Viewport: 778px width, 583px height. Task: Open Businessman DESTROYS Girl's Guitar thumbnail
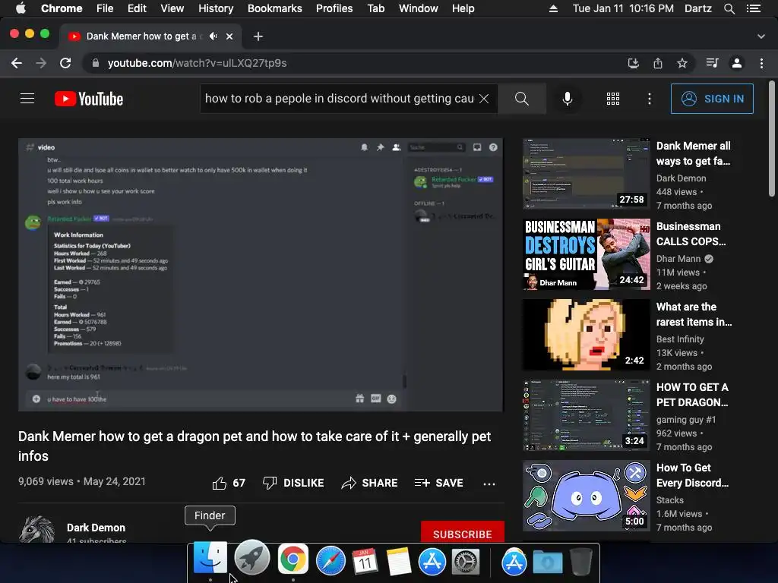pyautogui.click(x=587, y=254)
